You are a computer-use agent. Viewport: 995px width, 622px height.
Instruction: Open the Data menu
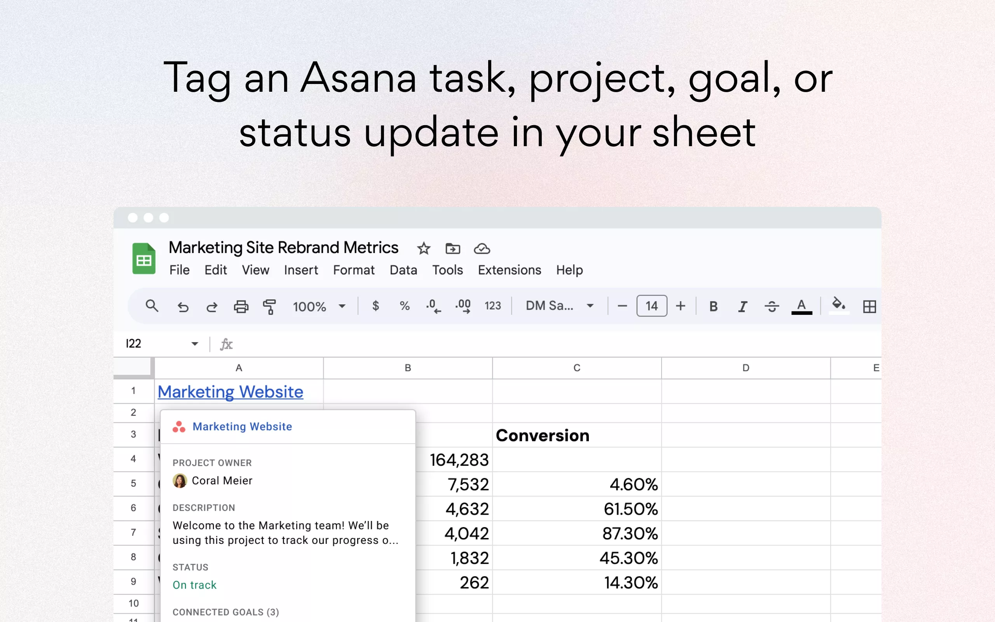[403, 270]
